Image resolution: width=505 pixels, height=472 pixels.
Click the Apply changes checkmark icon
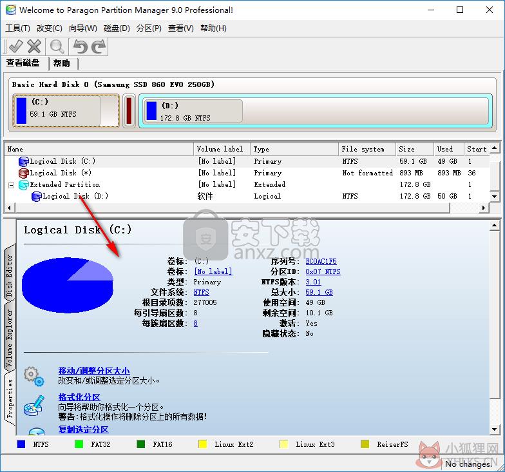[x=15, y=46]
